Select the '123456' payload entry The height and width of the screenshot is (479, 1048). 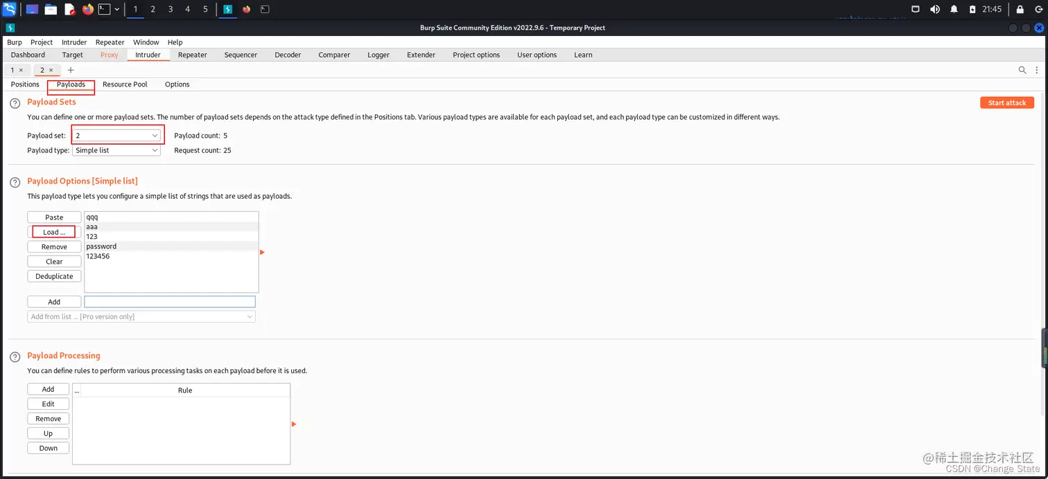point(171,256)
